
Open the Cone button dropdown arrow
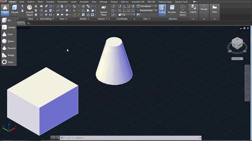click(x=5, y=14)
